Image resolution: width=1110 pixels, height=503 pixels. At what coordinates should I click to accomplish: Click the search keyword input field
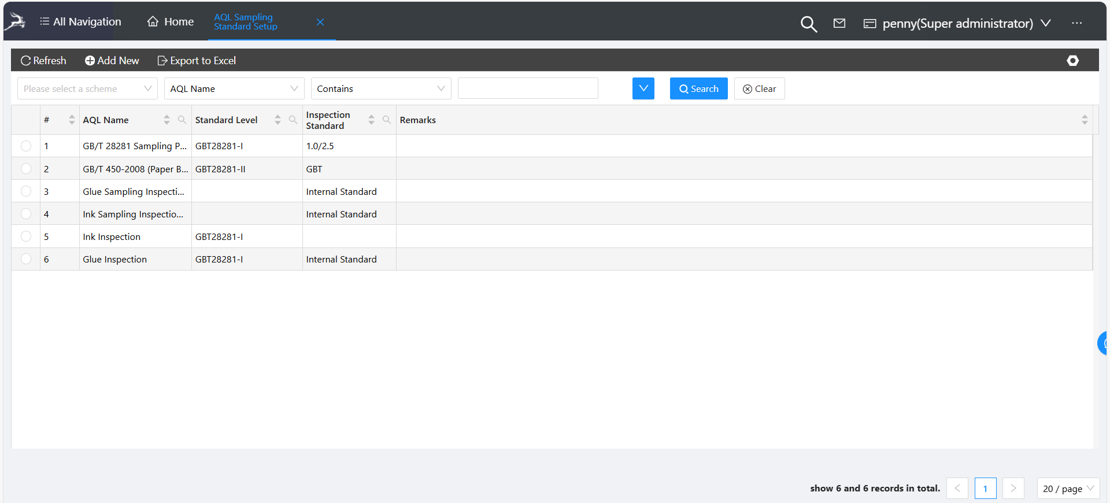coord(527,88)
